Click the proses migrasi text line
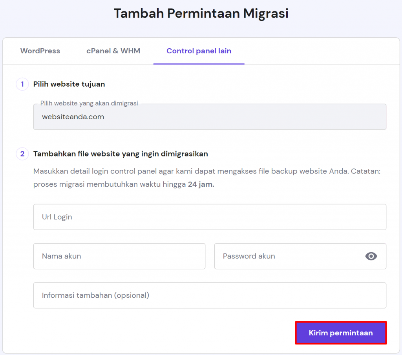Viewport: 402px width, 355px height. pyautogui.click(x=110, y=184)
